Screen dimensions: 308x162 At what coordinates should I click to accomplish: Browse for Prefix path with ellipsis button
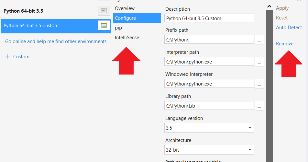tap(259, 40)
